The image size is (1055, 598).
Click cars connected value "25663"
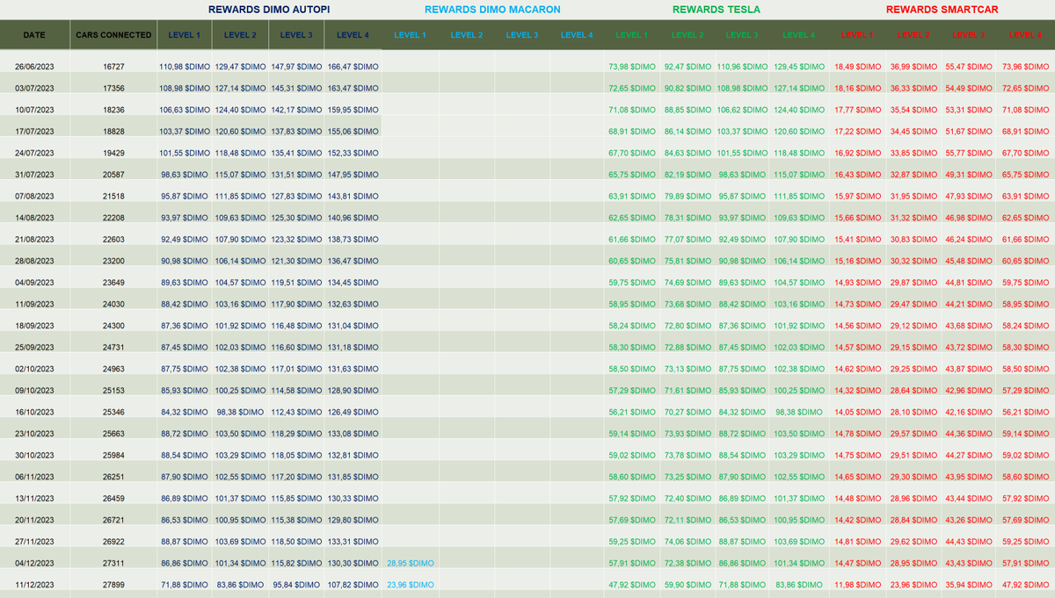pyautogui.click(x=113, y=434)
